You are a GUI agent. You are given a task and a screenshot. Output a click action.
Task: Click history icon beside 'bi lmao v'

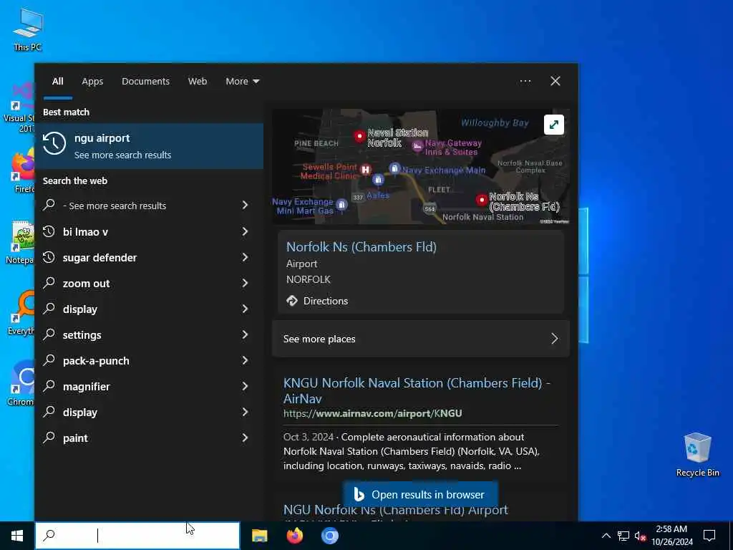49,231
